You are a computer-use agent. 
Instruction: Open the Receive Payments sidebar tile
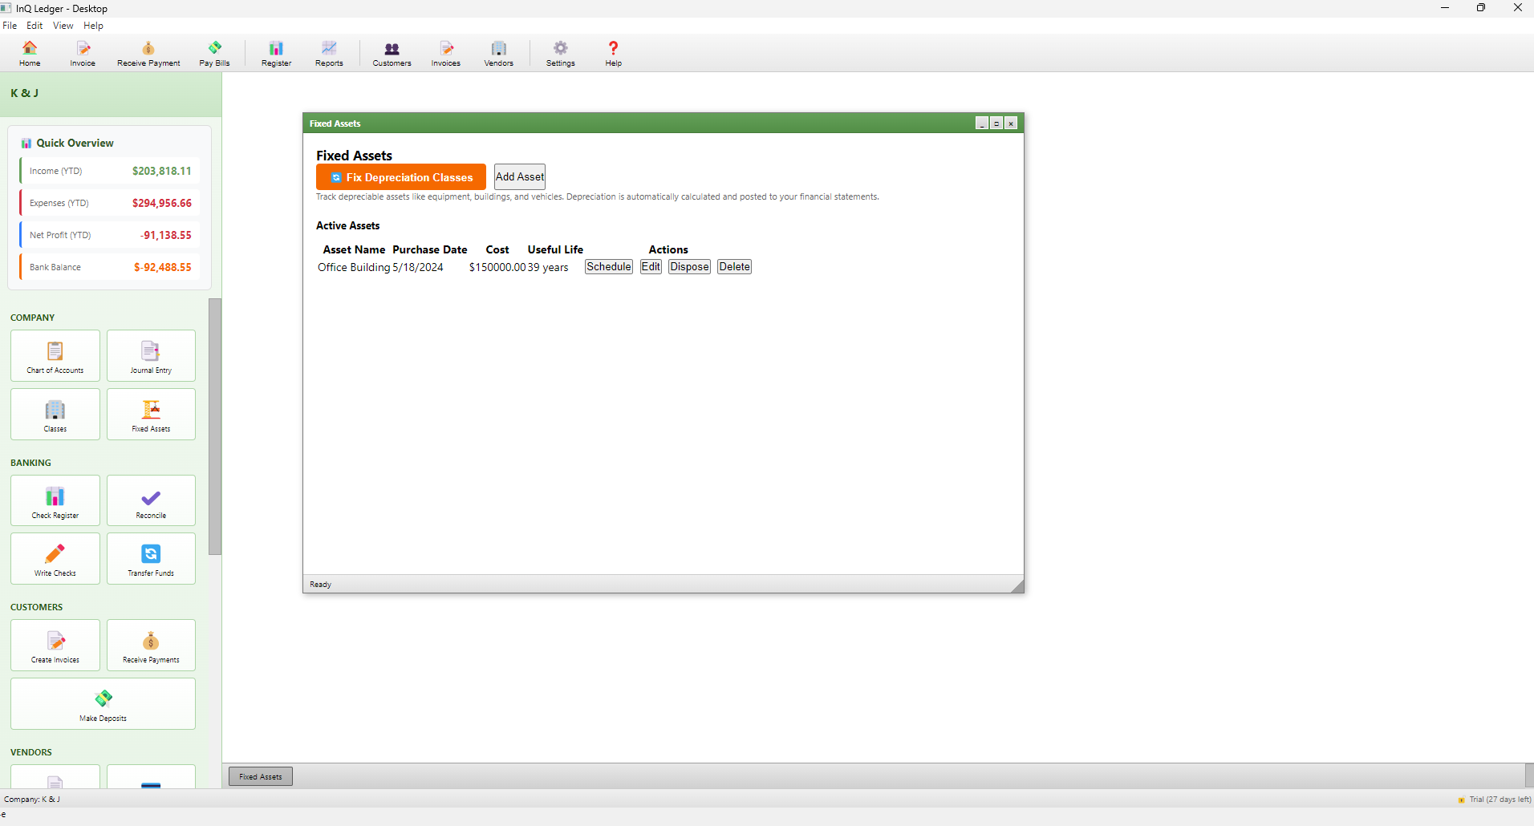click(x=151, y=646)
